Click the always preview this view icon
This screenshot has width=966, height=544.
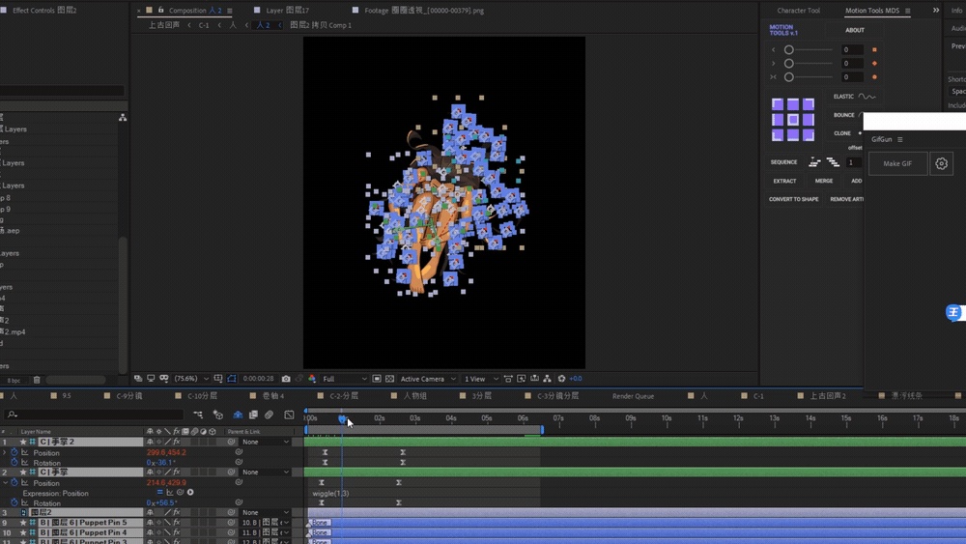(138, 379)
